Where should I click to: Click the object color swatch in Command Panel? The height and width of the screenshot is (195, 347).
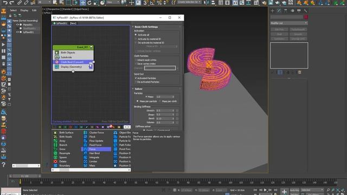(x=306, y=17)
